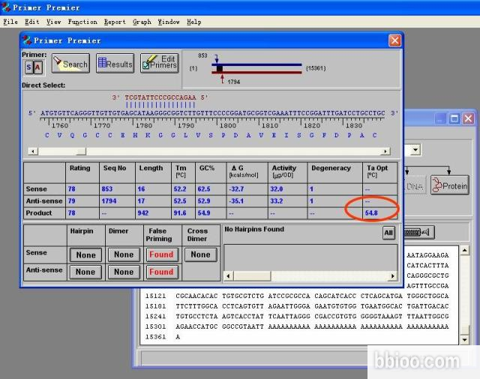This screenshot has height=379, width=480.
Task: Click the Rating column header
Action: coord(80,168)
